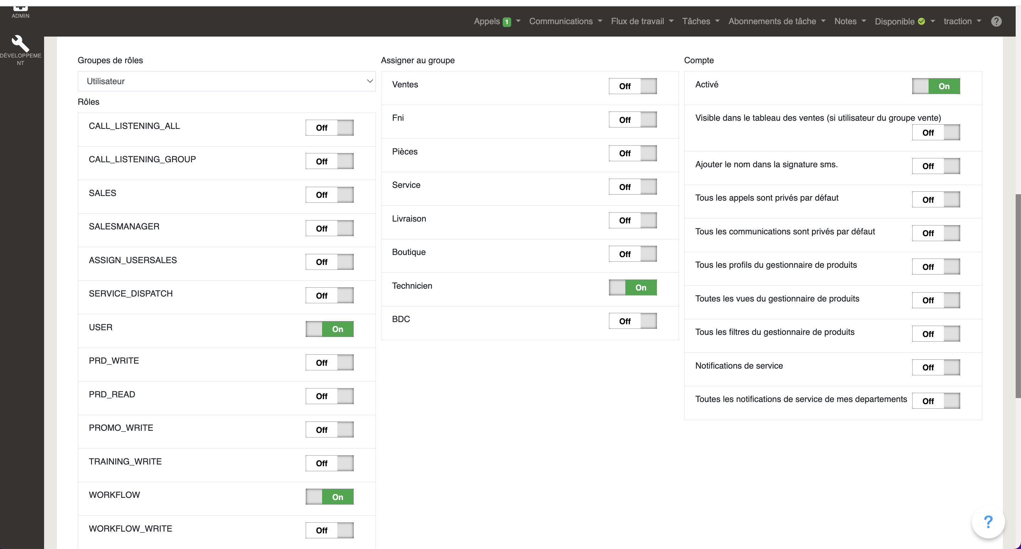The height and width of the screenshot is (549, 1021).
Task: Toggle Tous les filtres du gestionnaire de produits
Action: 936,334
